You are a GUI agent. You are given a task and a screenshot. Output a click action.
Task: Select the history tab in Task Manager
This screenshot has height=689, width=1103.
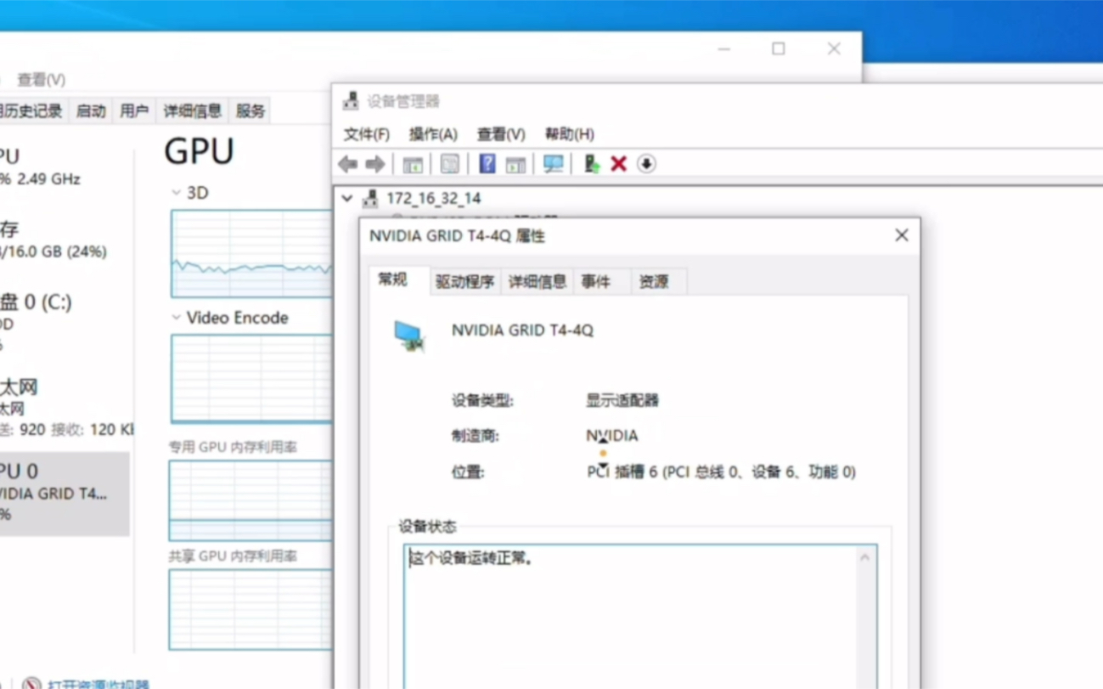click(x=33, y=110)
